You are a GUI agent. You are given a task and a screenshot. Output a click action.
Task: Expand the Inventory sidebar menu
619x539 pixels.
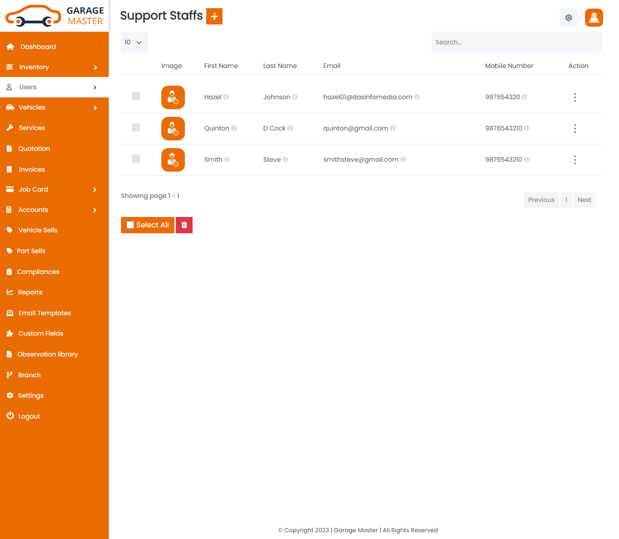(54, 67)
